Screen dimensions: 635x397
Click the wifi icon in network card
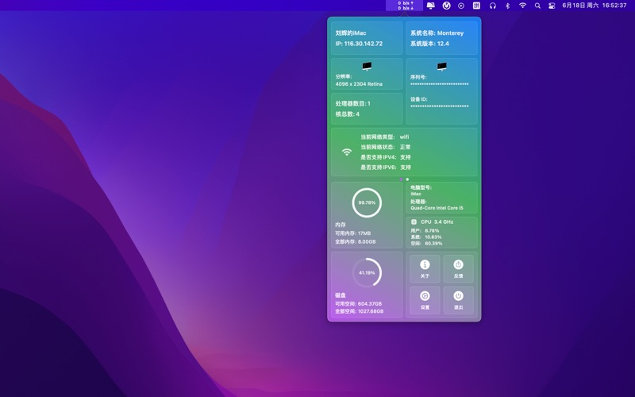[x=346, y=152]
